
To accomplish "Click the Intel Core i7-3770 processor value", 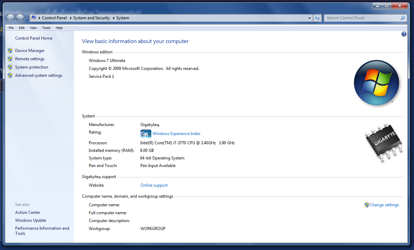I will [188, 143].
